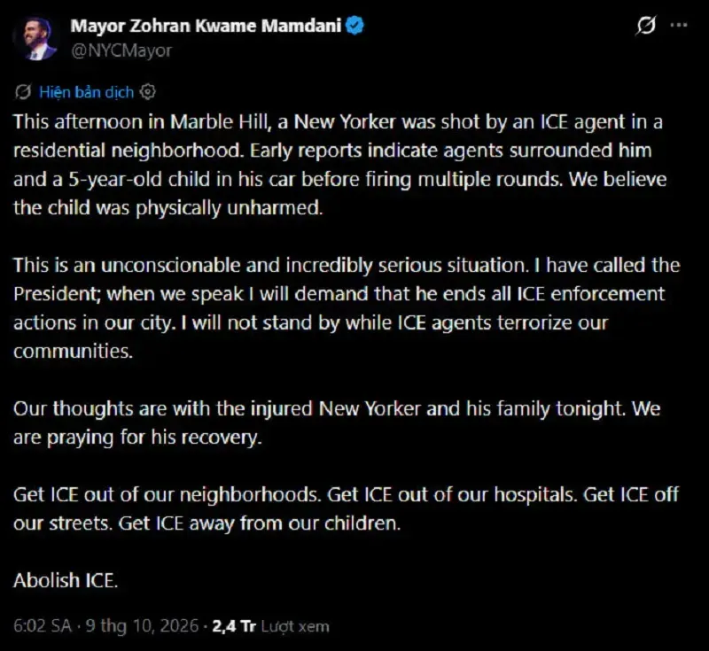The width and height of the screenshot is (709, 651).
Task: Click the paragraph starting Our thoughts are with
Action: point(337,422)
